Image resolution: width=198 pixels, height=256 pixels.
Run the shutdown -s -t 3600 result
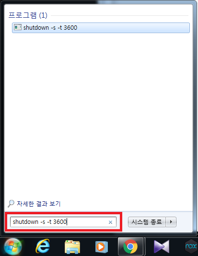[101, 28]
